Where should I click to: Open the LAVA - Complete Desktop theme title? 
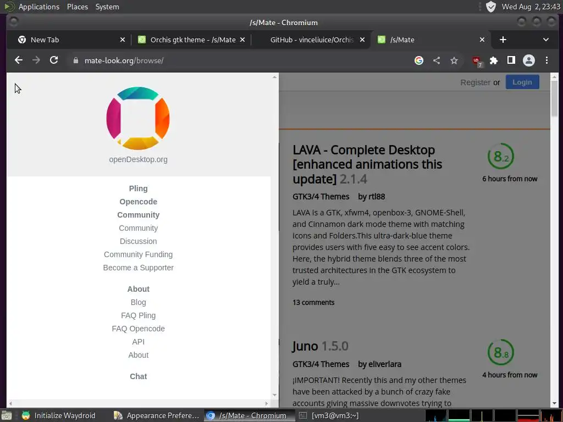pyautogui.click(x=367, y=164)
